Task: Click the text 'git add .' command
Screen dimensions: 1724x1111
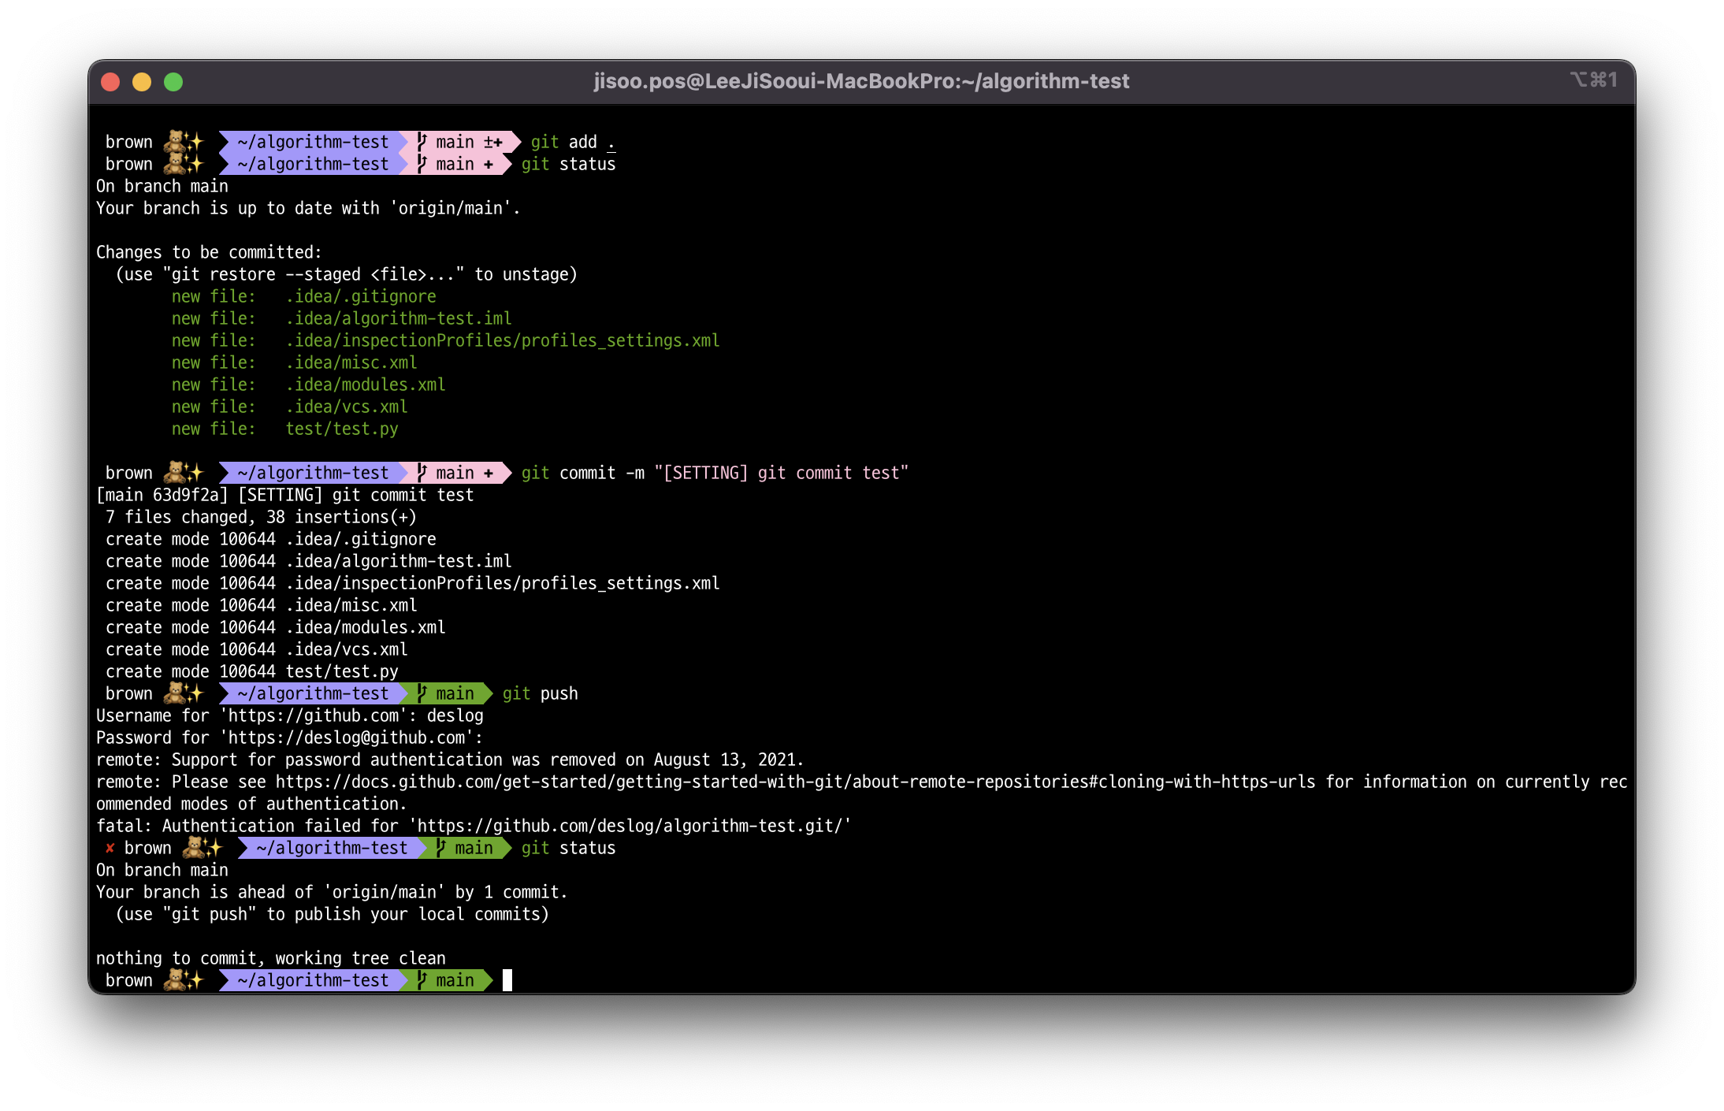Action: pyautogui.click(x=573, y=142)
